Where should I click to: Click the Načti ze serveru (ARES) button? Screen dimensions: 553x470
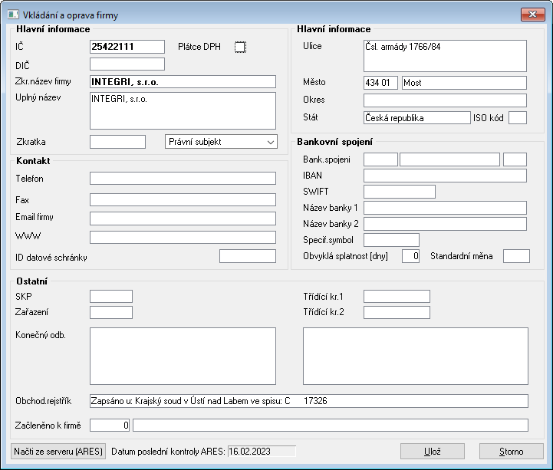[x=58, y=452]
